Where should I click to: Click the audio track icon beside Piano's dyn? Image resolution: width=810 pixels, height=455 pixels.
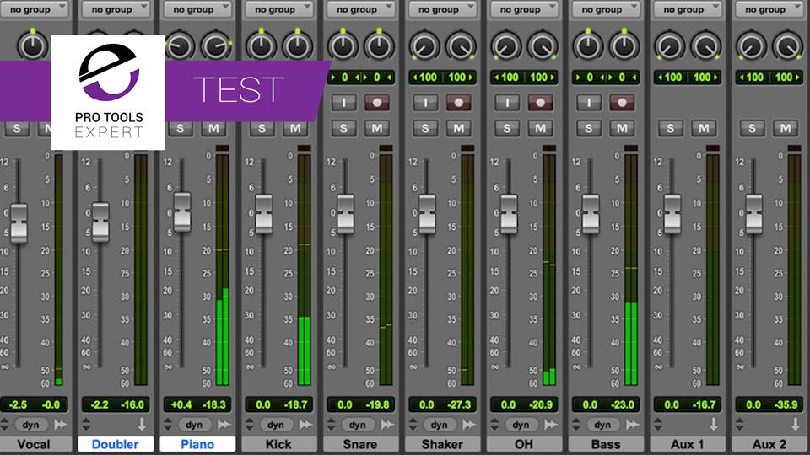[x=224, y=425]
